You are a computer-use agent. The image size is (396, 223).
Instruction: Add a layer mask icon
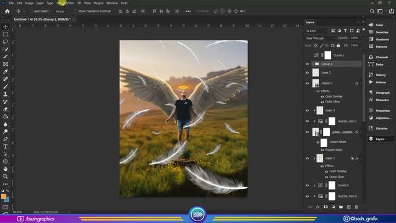[325, 207]
